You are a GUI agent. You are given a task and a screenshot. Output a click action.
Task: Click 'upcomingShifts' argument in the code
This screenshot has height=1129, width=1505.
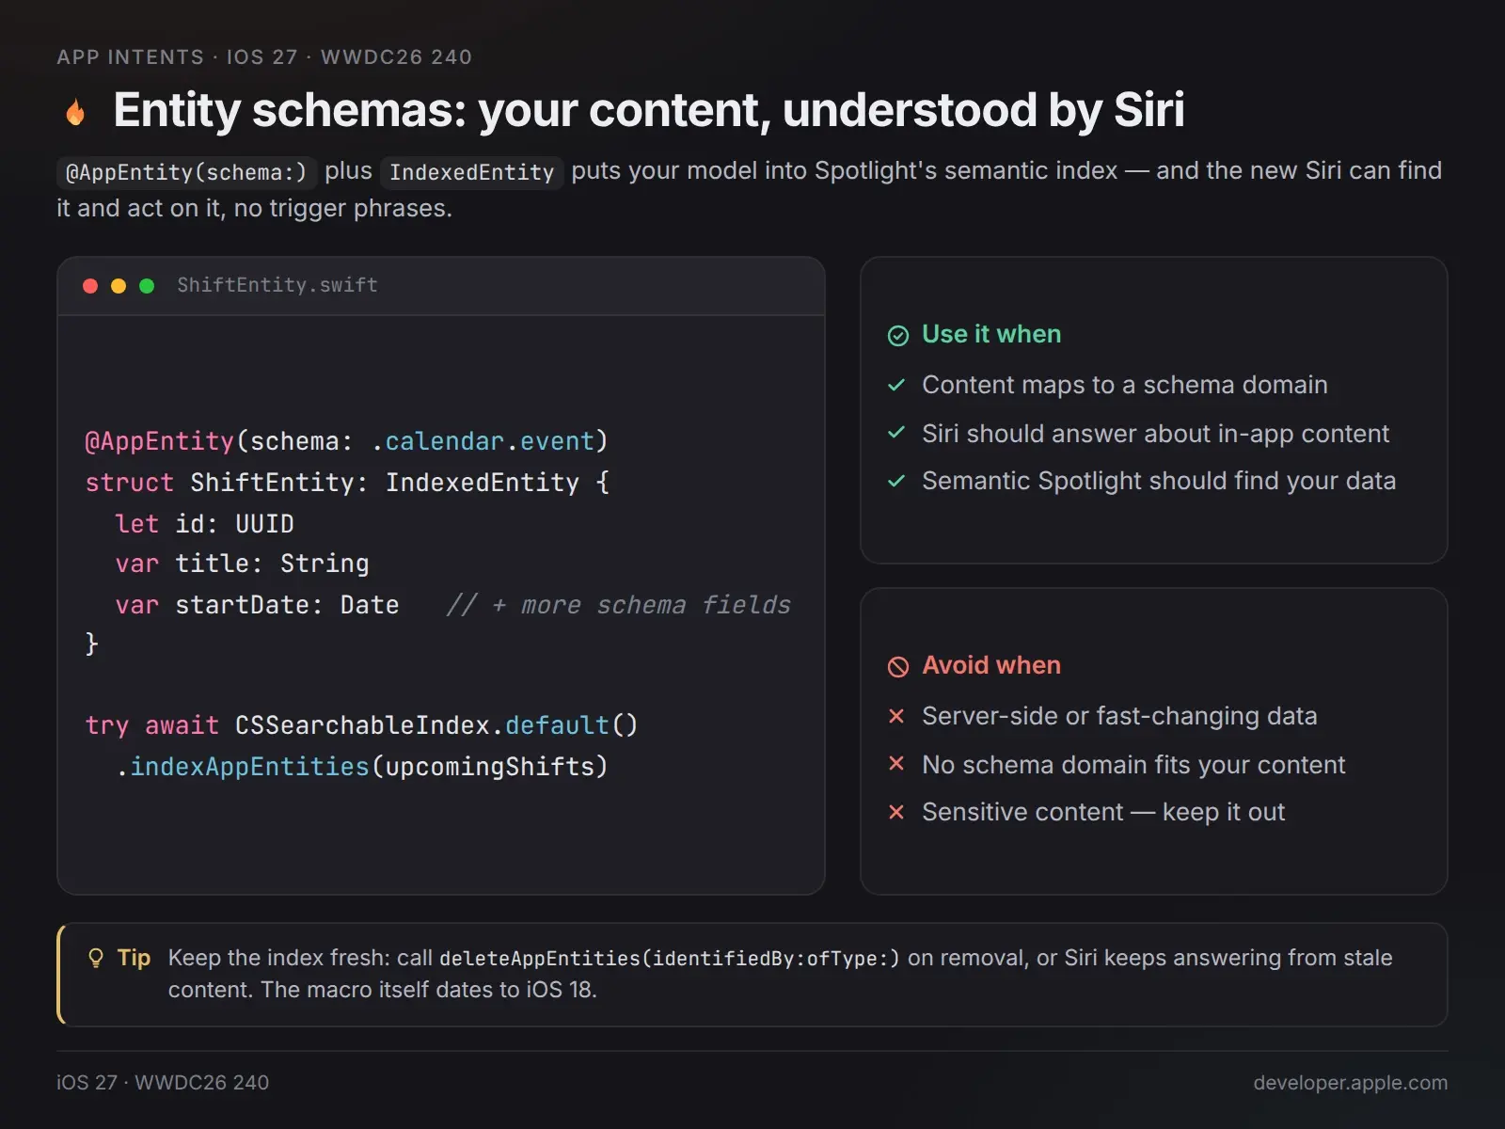click(489, 767)
